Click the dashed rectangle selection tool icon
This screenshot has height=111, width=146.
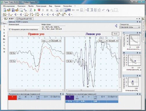[116, 10]
